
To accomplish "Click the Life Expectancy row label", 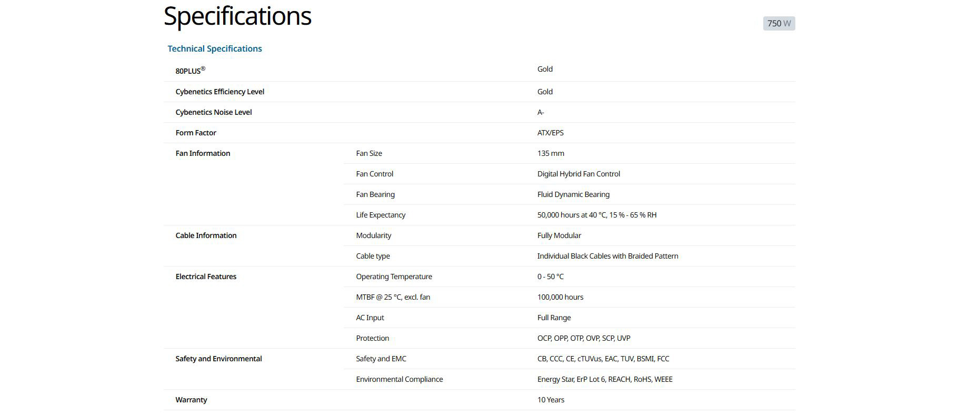I will coord(381,215).
